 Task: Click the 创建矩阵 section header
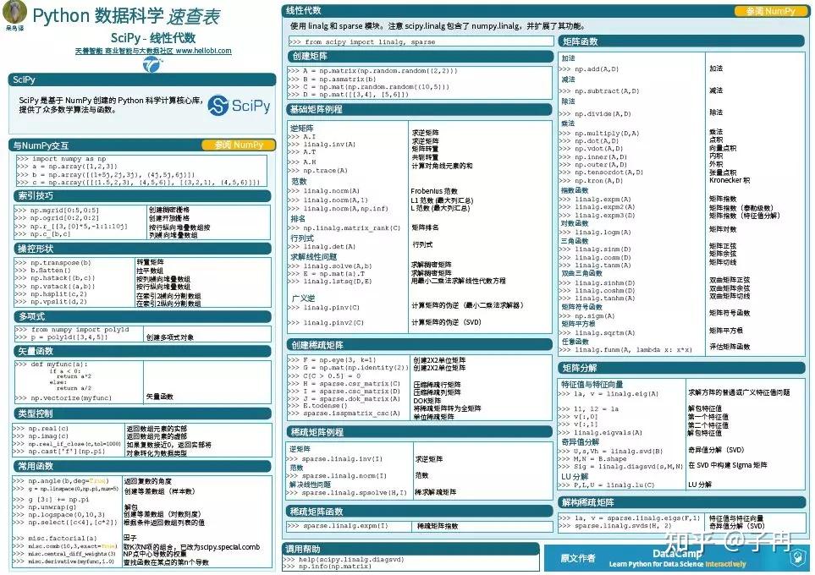420,56
